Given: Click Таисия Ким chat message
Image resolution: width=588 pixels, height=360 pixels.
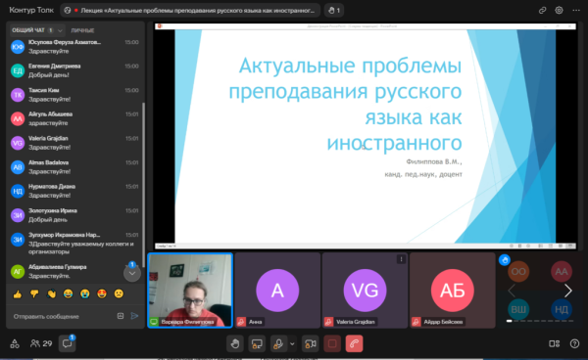Looking at the screenshot, I should 75,95.
